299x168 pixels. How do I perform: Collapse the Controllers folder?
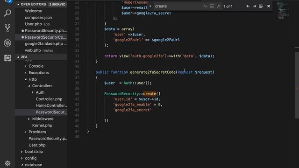click(29, 86)
